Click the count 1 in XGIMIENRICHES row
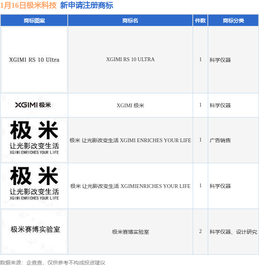Screen dimensions: 259x266 (200, 185)
